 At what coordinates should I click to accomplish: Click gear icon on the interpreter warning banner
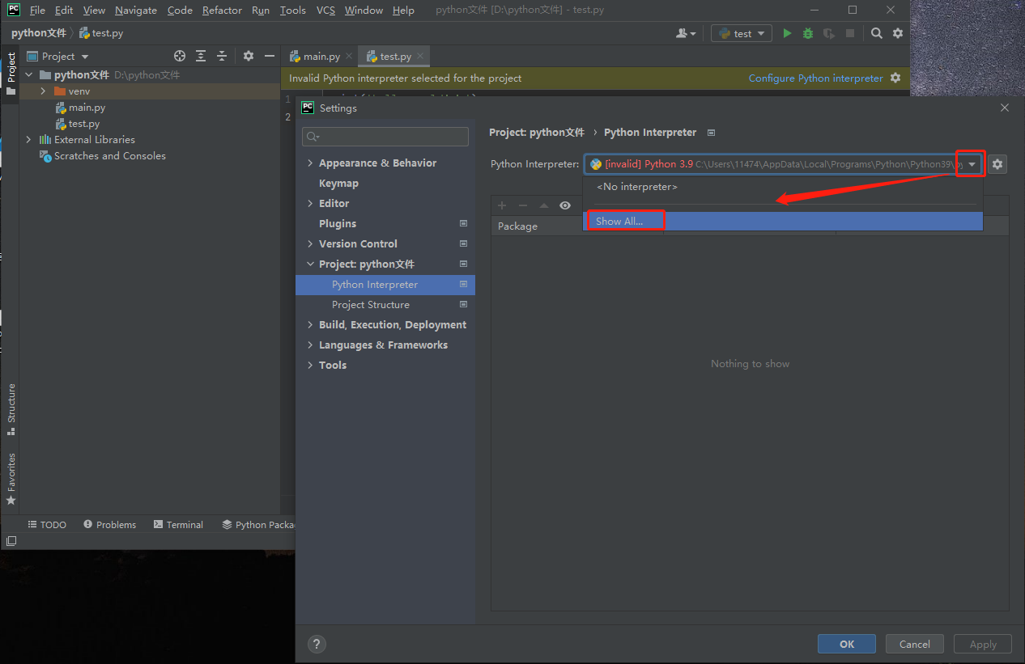tap(895, 78)
